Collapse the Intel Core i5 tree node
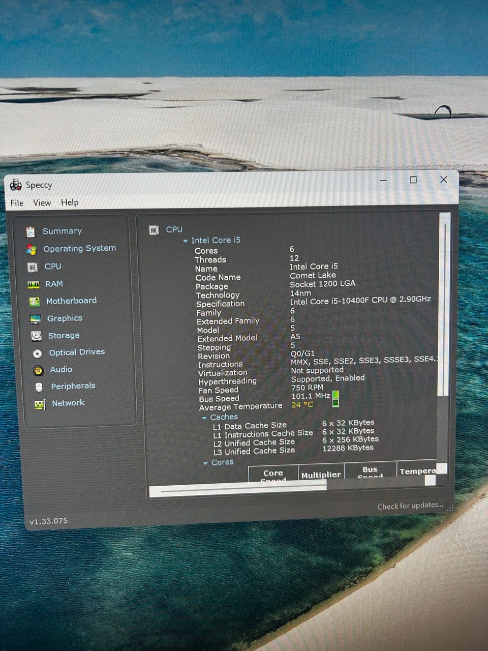The image size is (488, 651). click(x=186, y=241)
